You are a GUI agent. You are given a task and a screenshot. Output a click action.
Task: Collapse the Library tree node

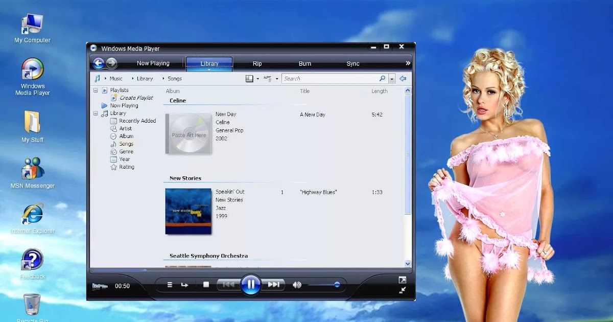96,113
